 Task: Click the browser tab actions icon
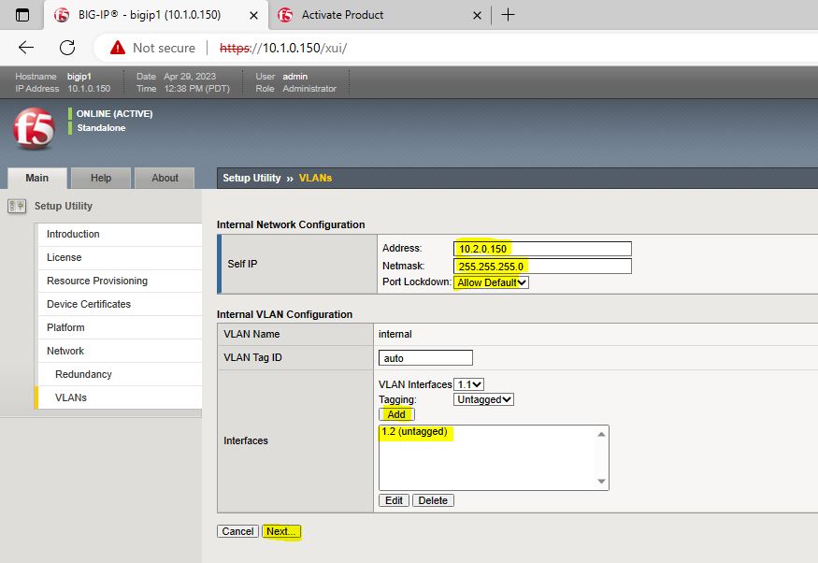[22, 15]
